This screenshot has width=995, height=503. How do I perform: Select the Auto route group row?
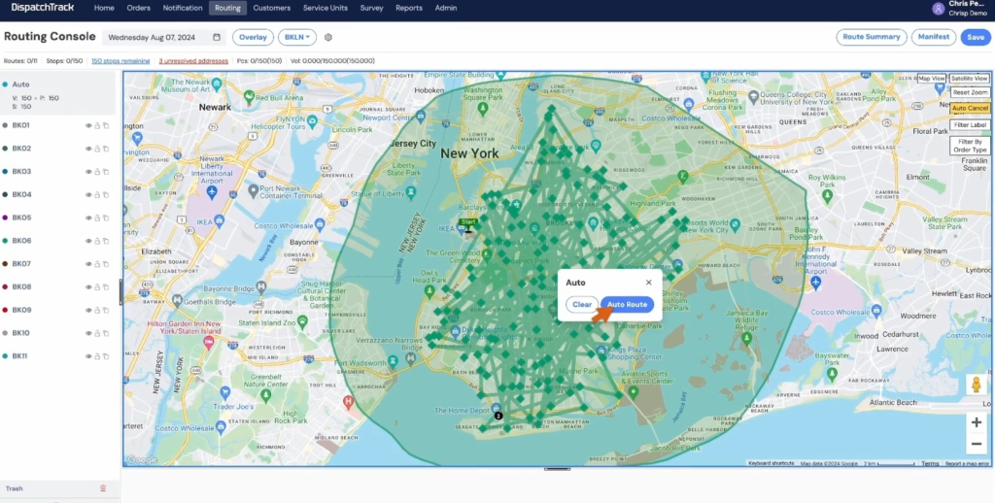pos(57,93)
